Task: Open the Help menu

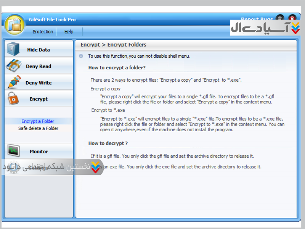Action: 69,32
